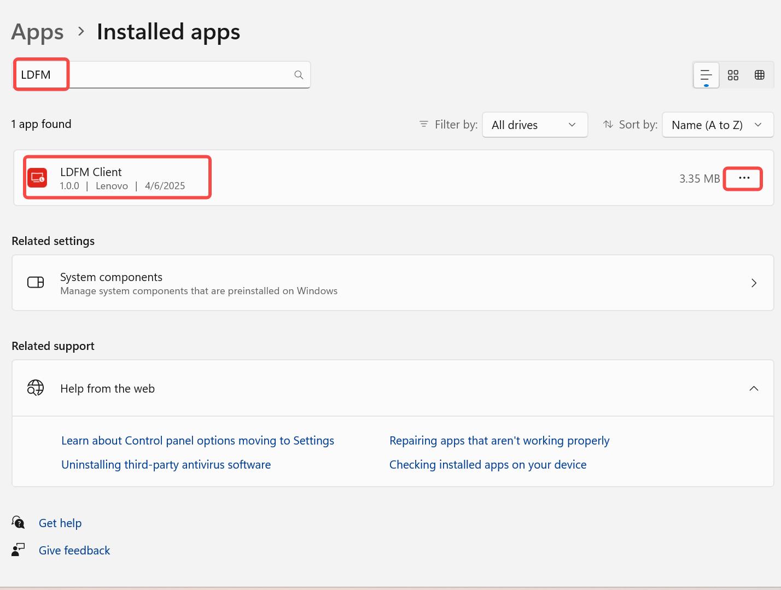781x590 pixels.
Task: Click the LDFM Client app icon
Action: (37, 178)
